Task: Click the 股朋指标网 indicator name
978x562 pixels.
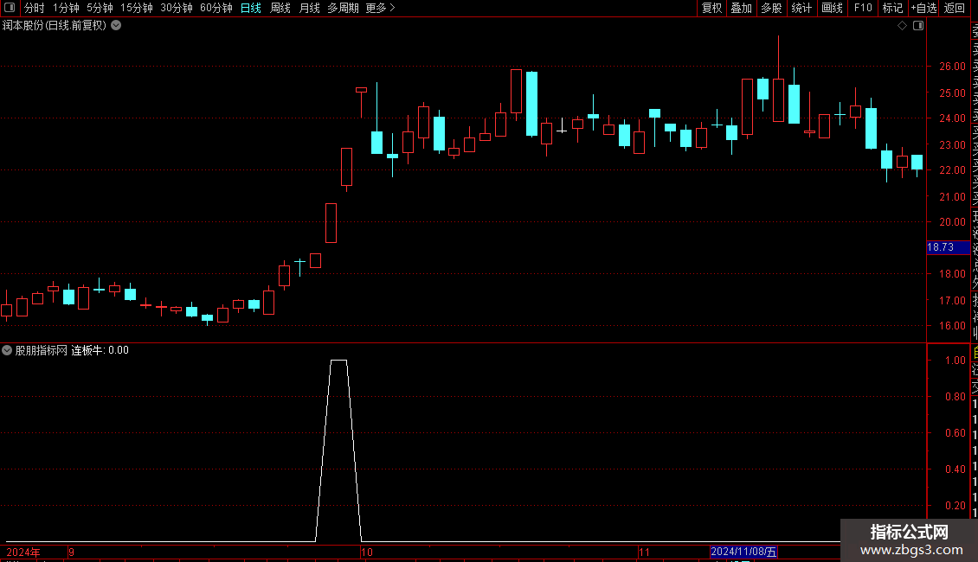Action: 42,350
